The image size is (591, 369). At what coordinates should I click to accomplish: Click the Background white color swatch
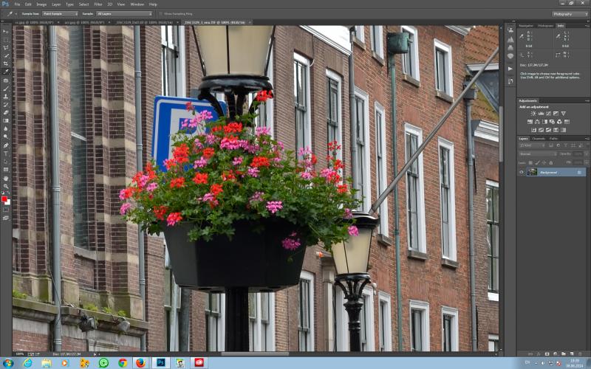click(8, 202)
